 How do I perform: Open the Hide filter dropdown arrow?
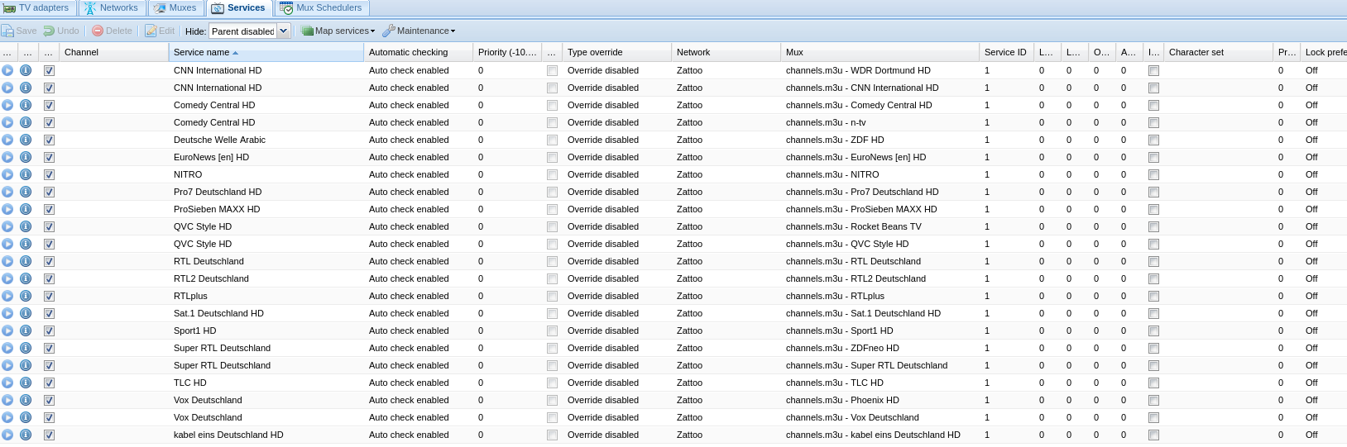pos(283,31)
